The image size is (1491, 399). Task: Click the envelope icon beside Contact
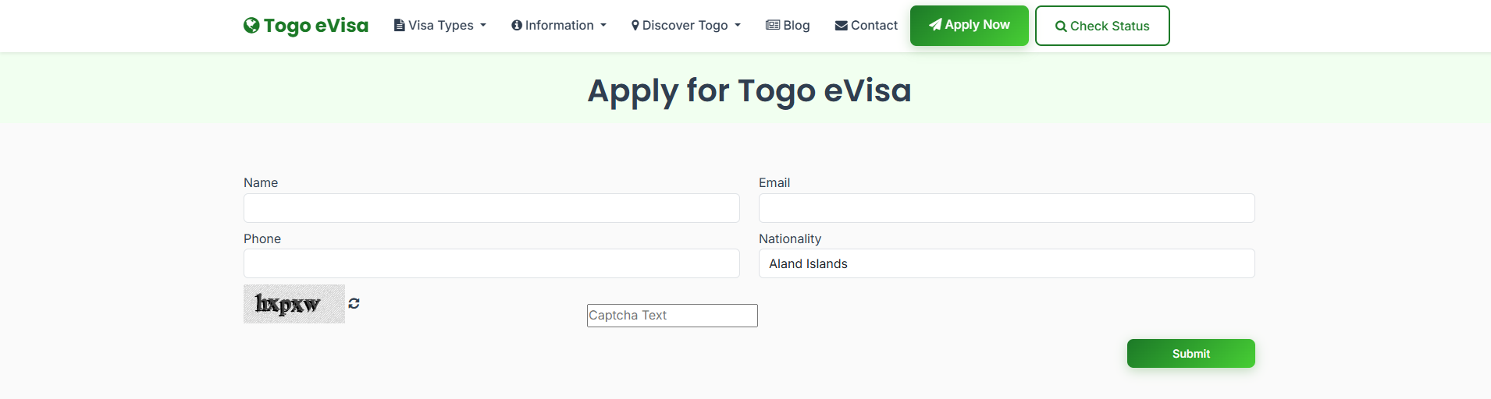pyautogui.click(x=842, y=26)
